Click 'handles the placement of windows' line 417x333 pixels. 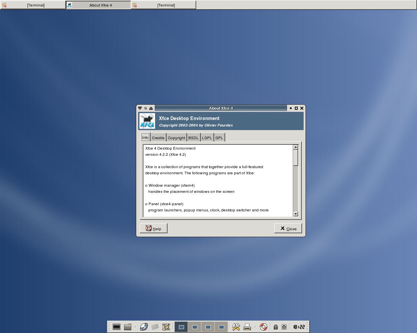coord(191,192)
